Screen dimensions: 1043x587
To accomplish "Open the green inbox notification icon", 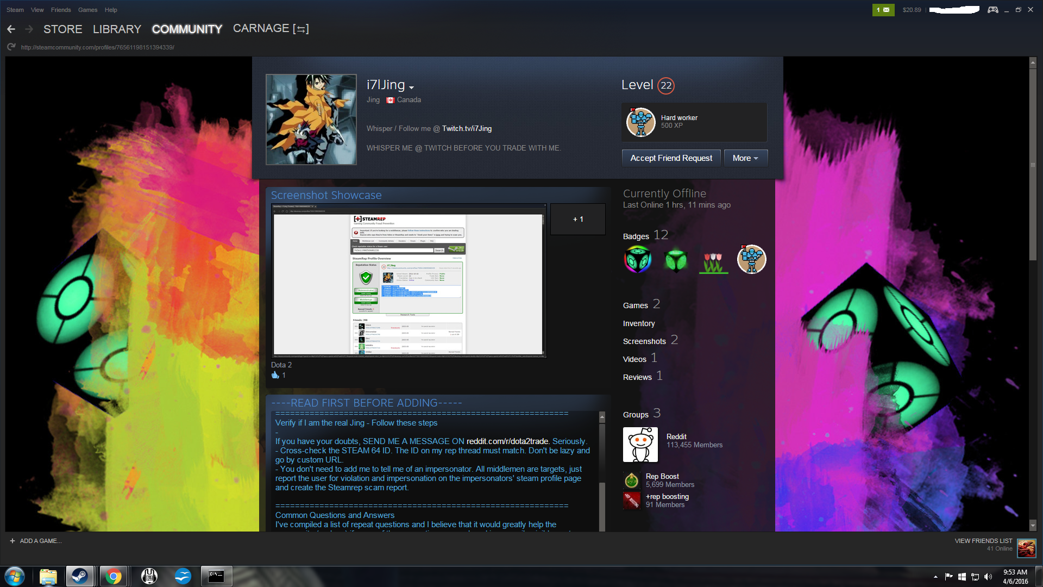I will click(x=883, y=10).
